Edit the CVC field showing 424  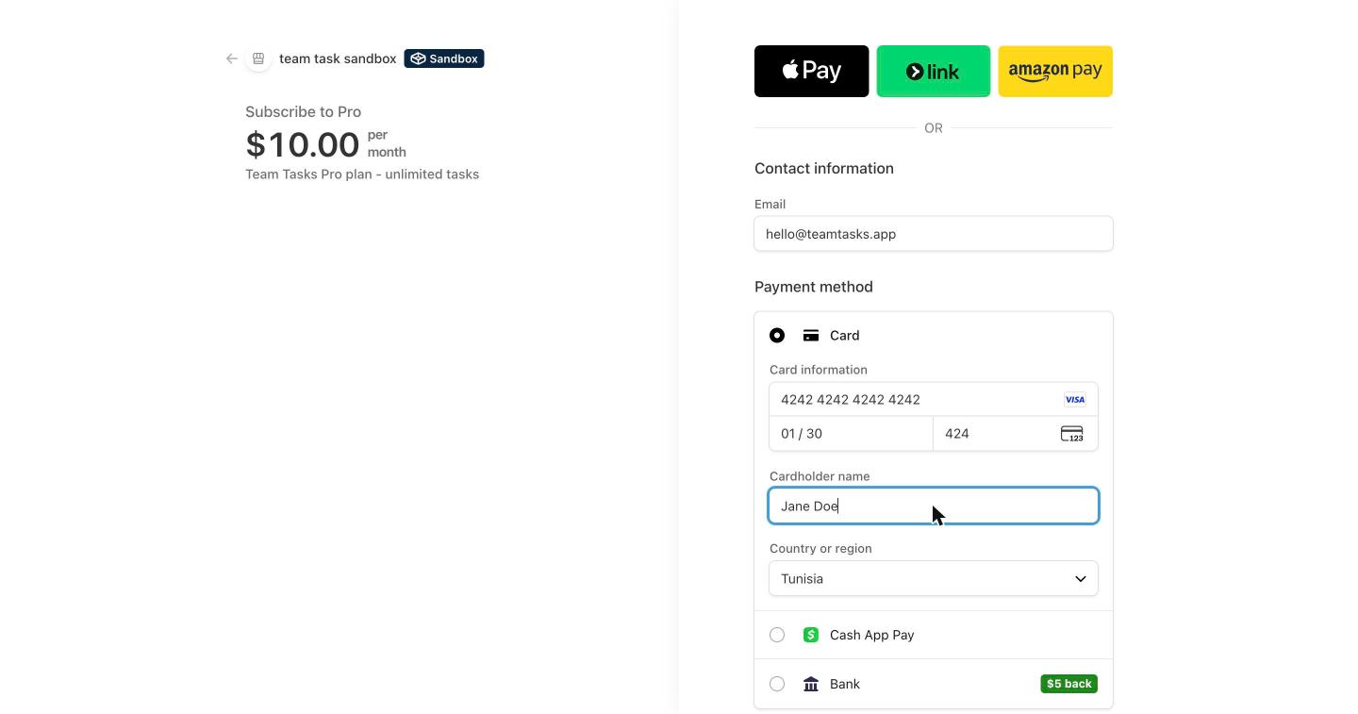[x=1016, y=434]
